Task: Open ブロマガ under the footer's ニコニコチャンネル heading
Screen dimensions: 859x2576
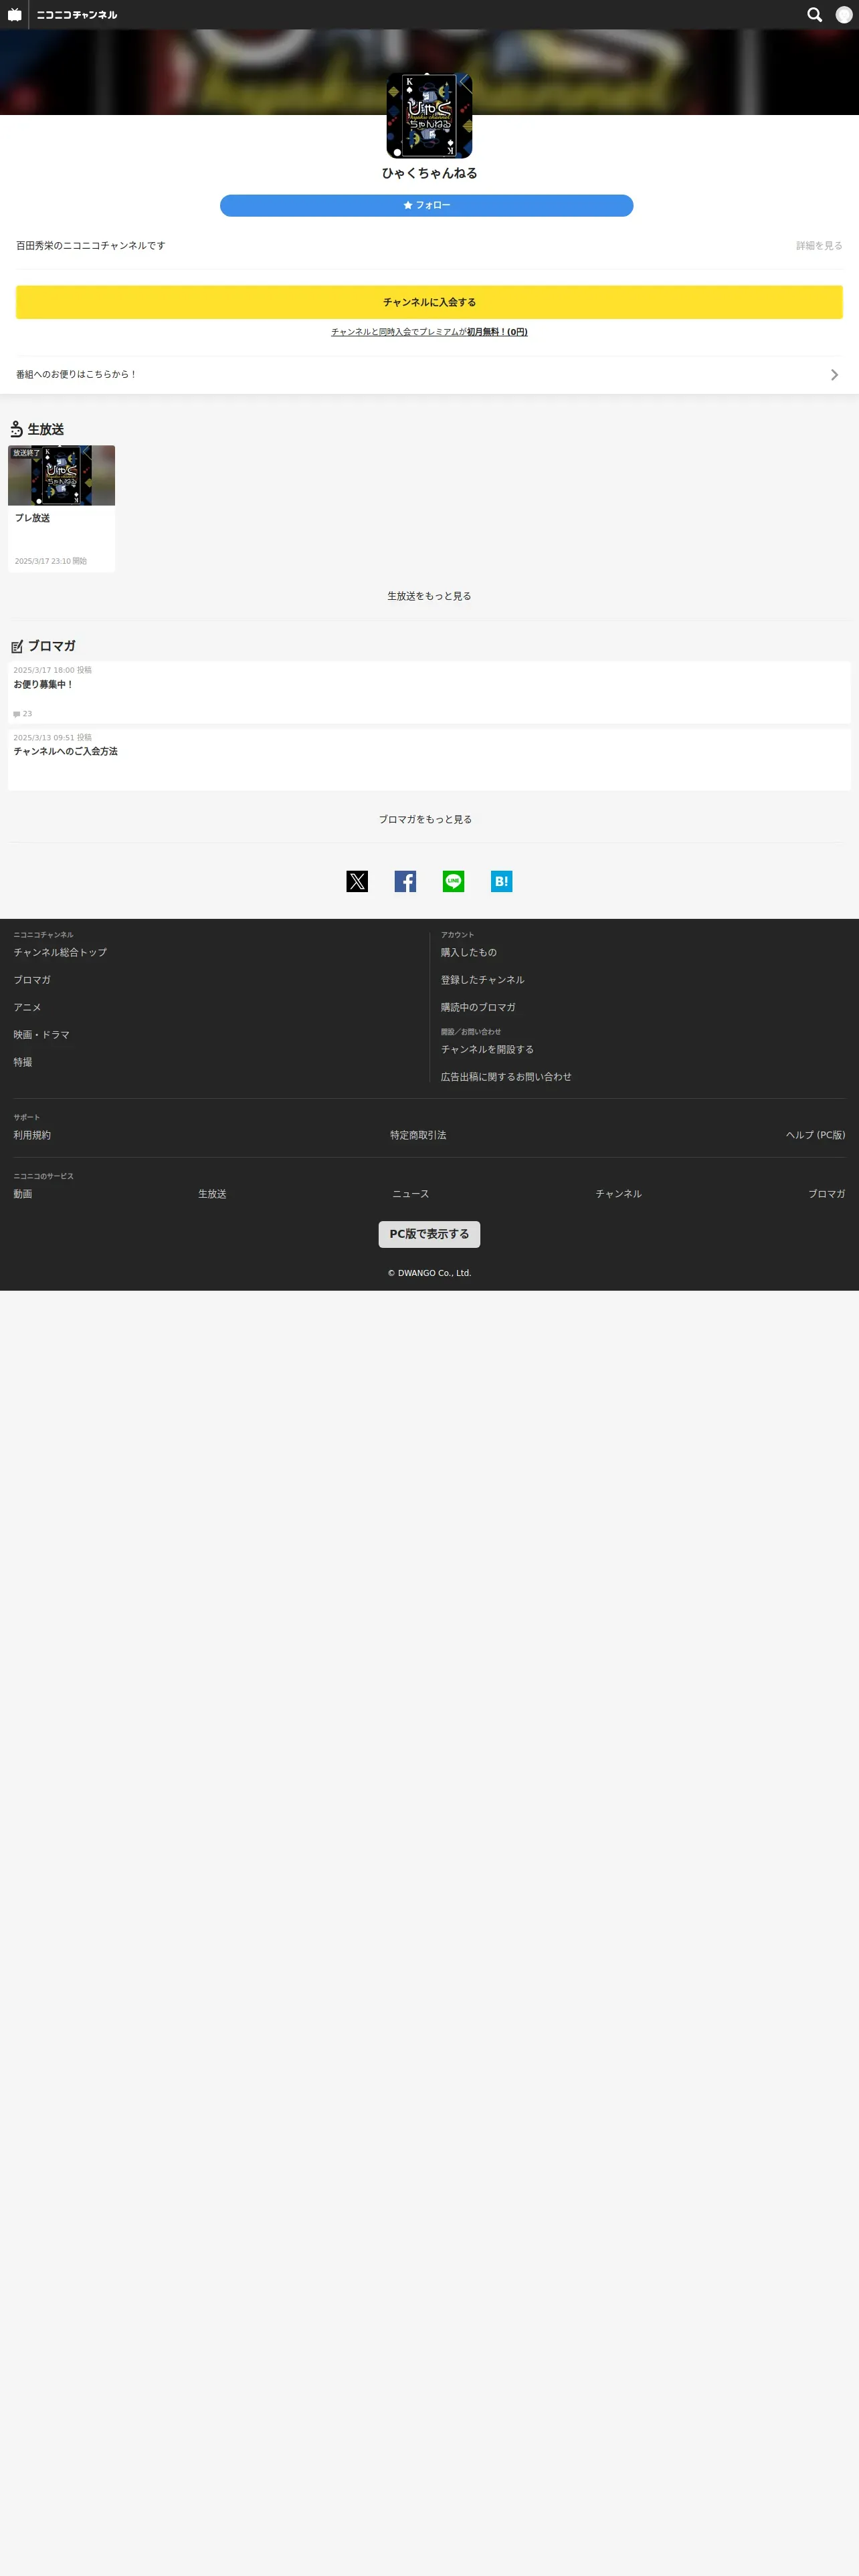Action: (x=32, y=980)
